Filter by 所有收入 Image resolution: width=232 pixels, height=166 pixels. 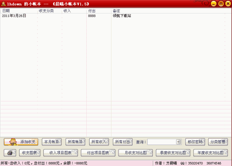click(99, 142)
